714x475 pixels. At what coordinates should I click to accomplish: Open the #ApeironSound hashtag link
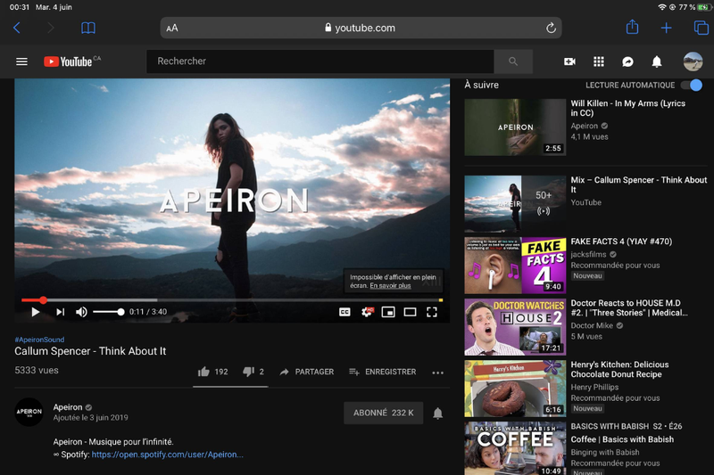click(39, 340)
